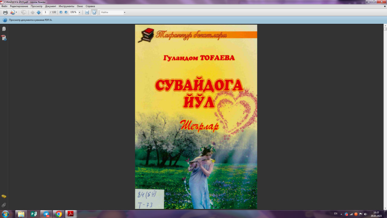The image size is (387, 218).
Task: Open the Документ menu
Action: coord(50,6)
